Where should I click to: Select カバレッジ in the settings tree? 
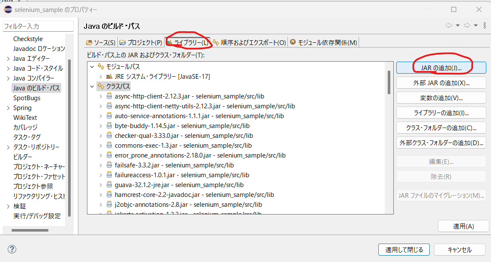tap(25, 128)
